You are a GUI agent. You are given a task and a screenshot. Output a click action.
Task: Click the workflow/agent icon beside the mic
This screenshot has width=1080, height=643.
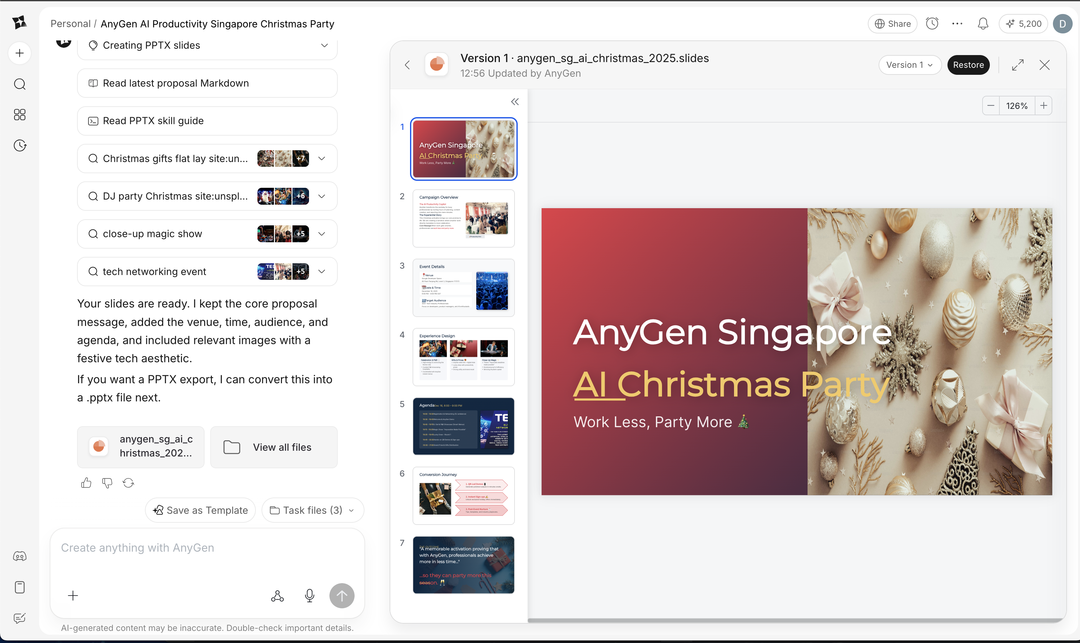tap(277, 595)
